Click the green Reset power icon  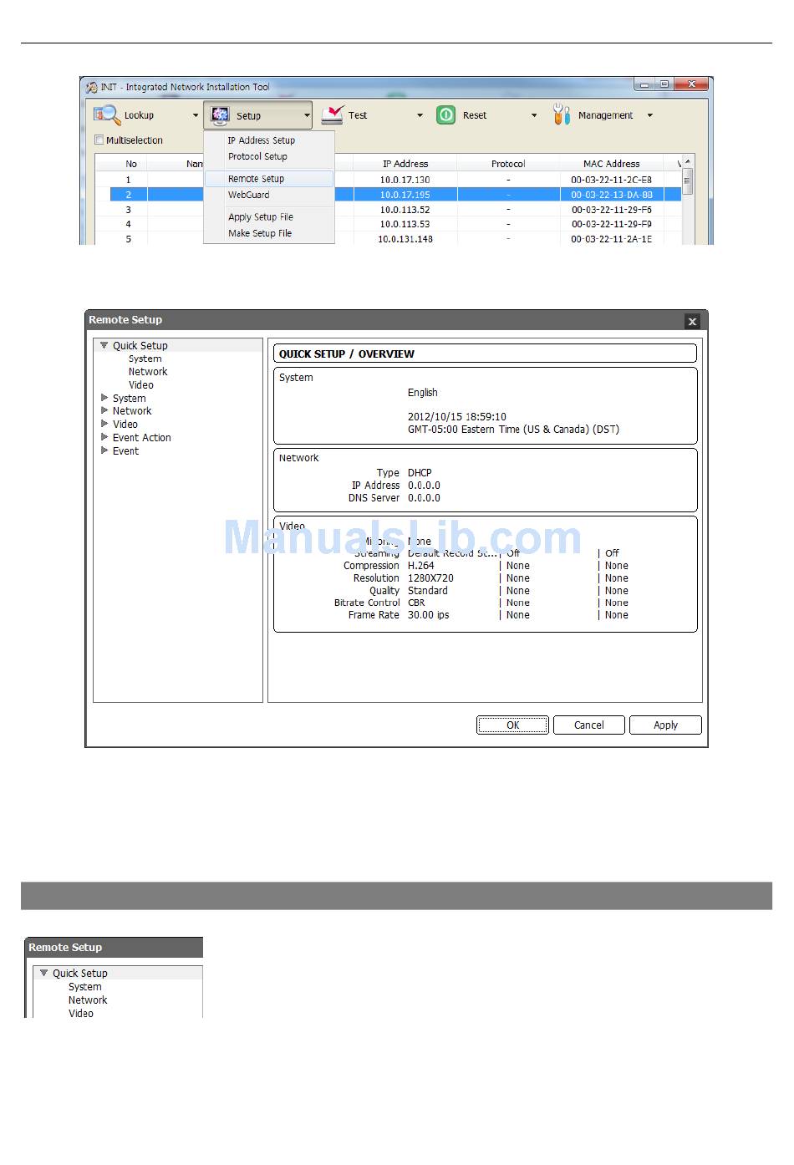point(446,115)
